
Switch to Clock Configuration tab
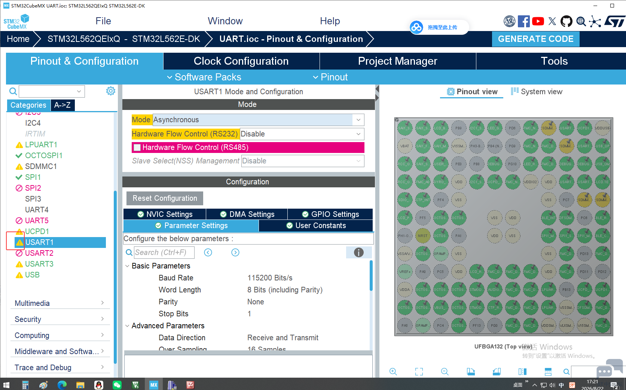[241, 61]
